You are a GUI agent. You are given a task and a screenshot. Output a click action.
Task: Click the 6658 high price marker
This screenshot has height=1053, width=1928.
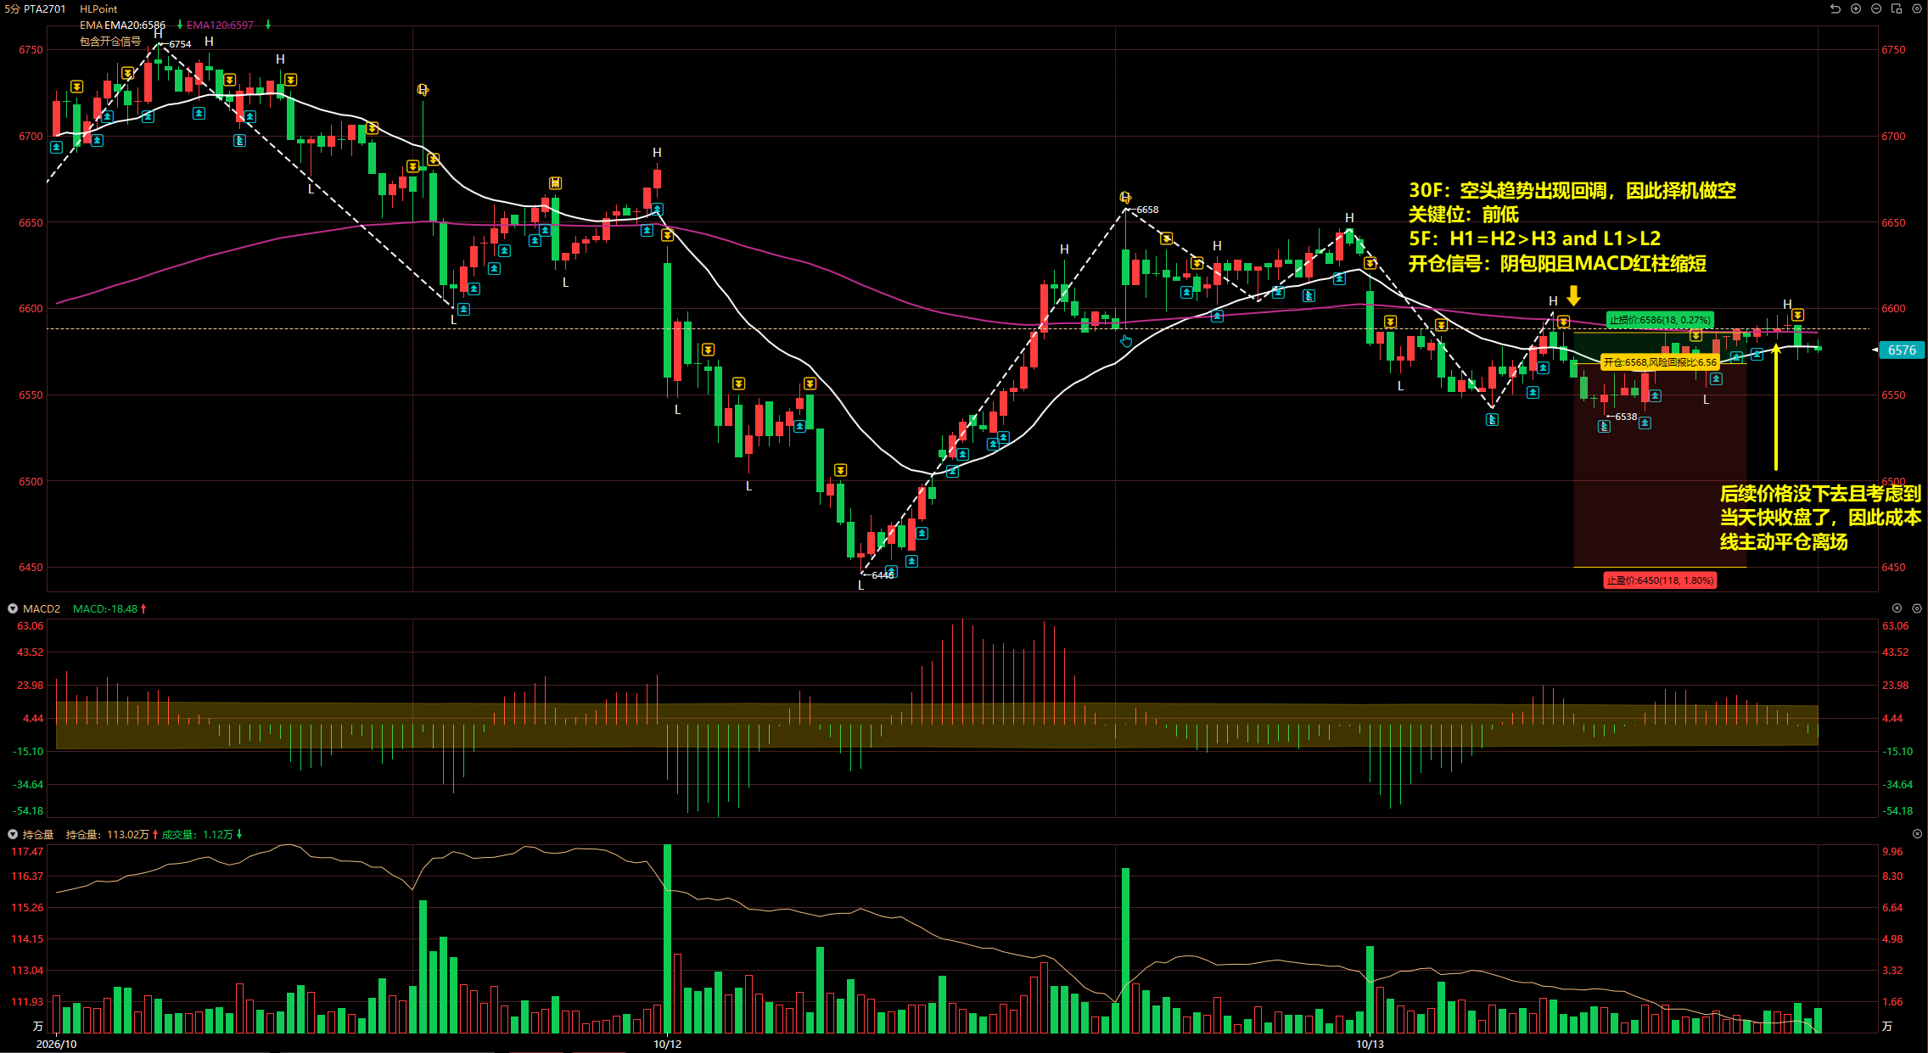[x=1147, y=210]
